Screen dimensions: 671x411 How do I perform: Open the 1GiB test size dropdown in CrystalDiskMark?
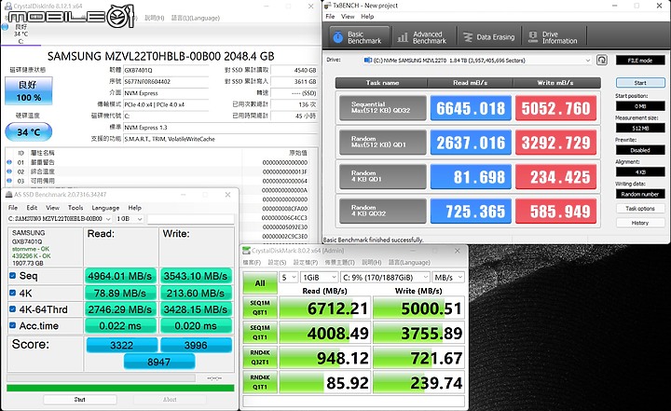[x=320, y=278]
